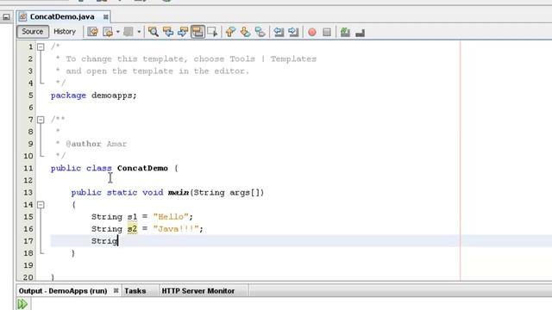The width and height of the screenshot is (552, 310).
Task: Collapse the comment fold at line 1
Action: click(41, 46)
